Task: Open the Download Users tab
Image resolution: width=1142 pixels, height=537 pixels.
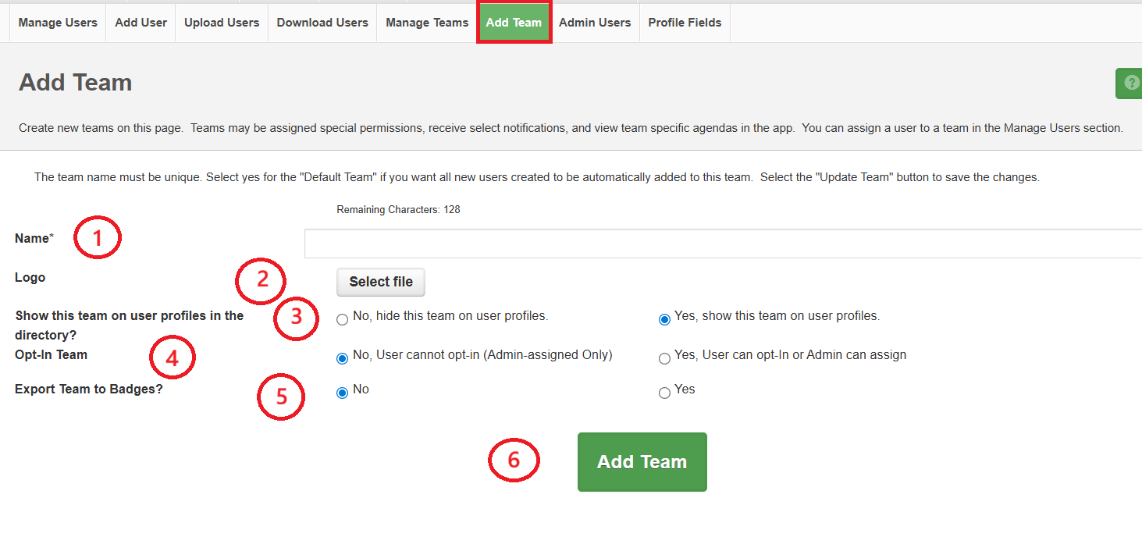Action: click(x=322, y=23)
